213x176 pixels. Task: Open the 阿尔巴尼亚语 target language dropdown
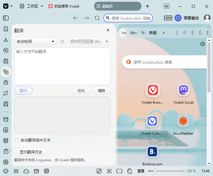(89, 41)
